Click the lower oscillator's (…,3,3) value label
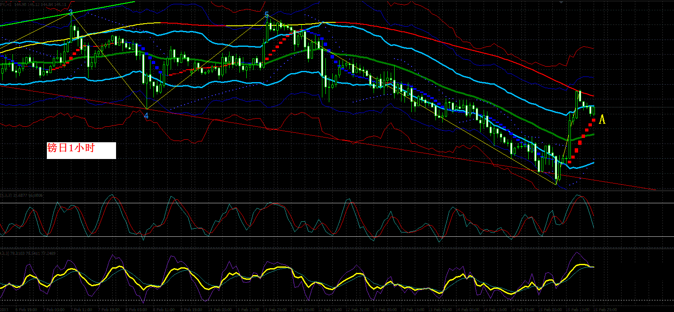 (x=28, y=254)
